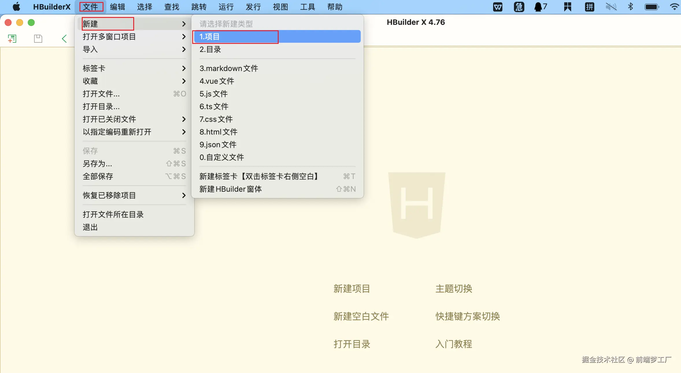Open the Bluetooth status menu
The width and height of the screenshot is (681, 373).
coord(630,7)
